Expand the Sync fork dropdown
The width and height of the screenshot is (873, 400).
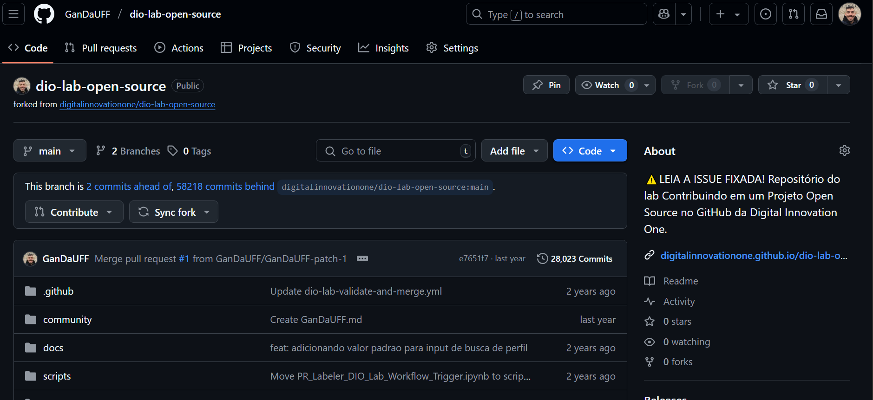(174, 212)
